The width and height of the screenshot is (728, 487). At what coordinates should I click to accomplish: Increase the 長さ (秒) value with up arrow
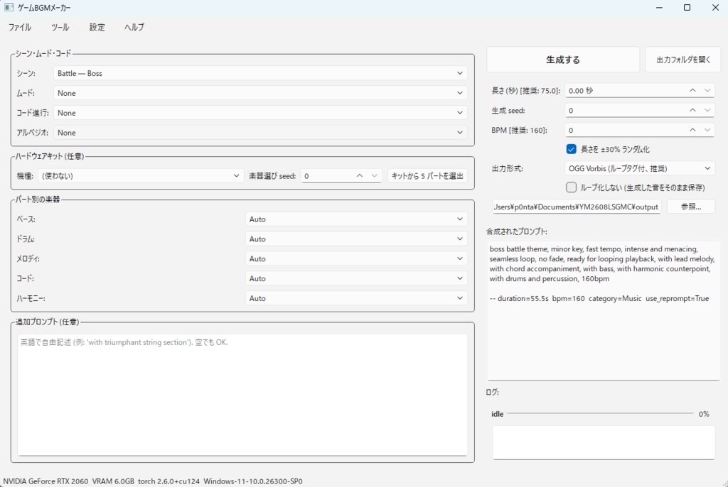tap(692, 90)
